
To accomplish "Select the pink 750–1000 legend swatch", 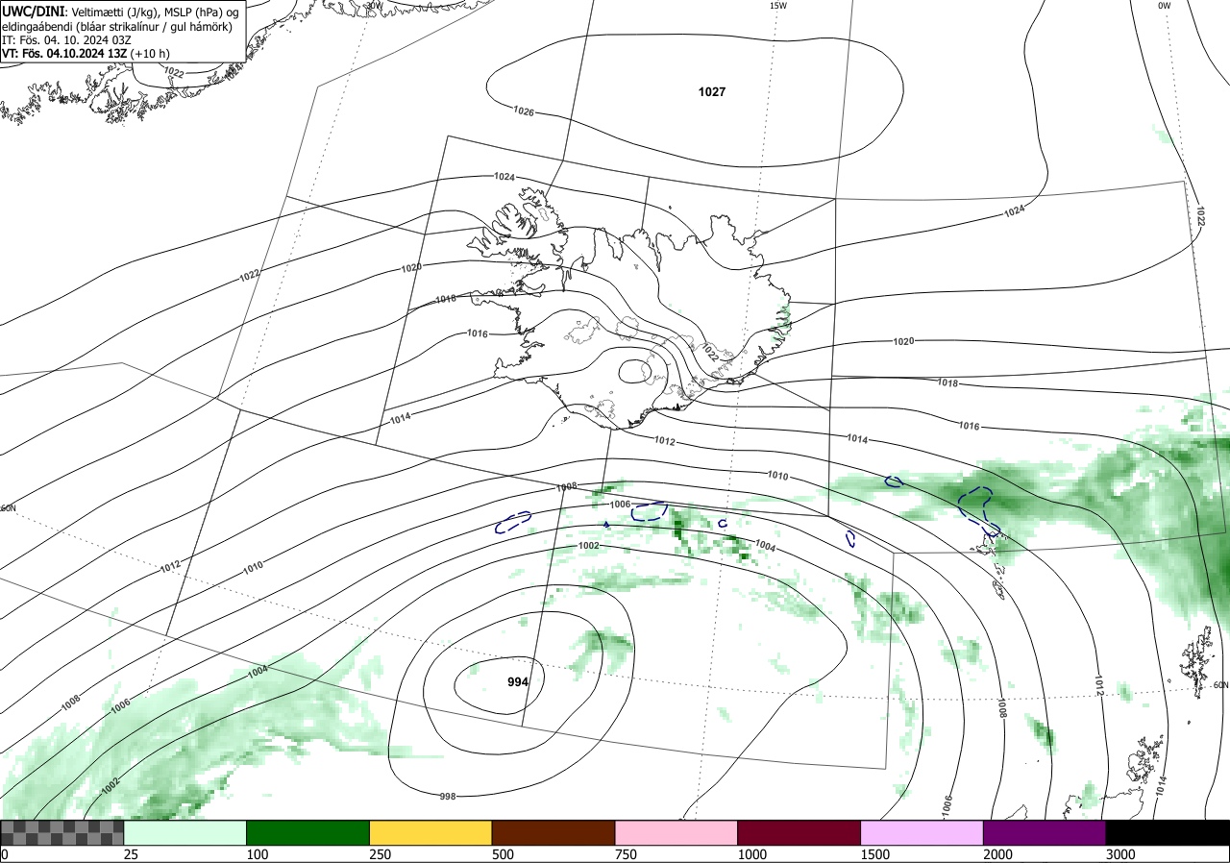I will (676, 832).
